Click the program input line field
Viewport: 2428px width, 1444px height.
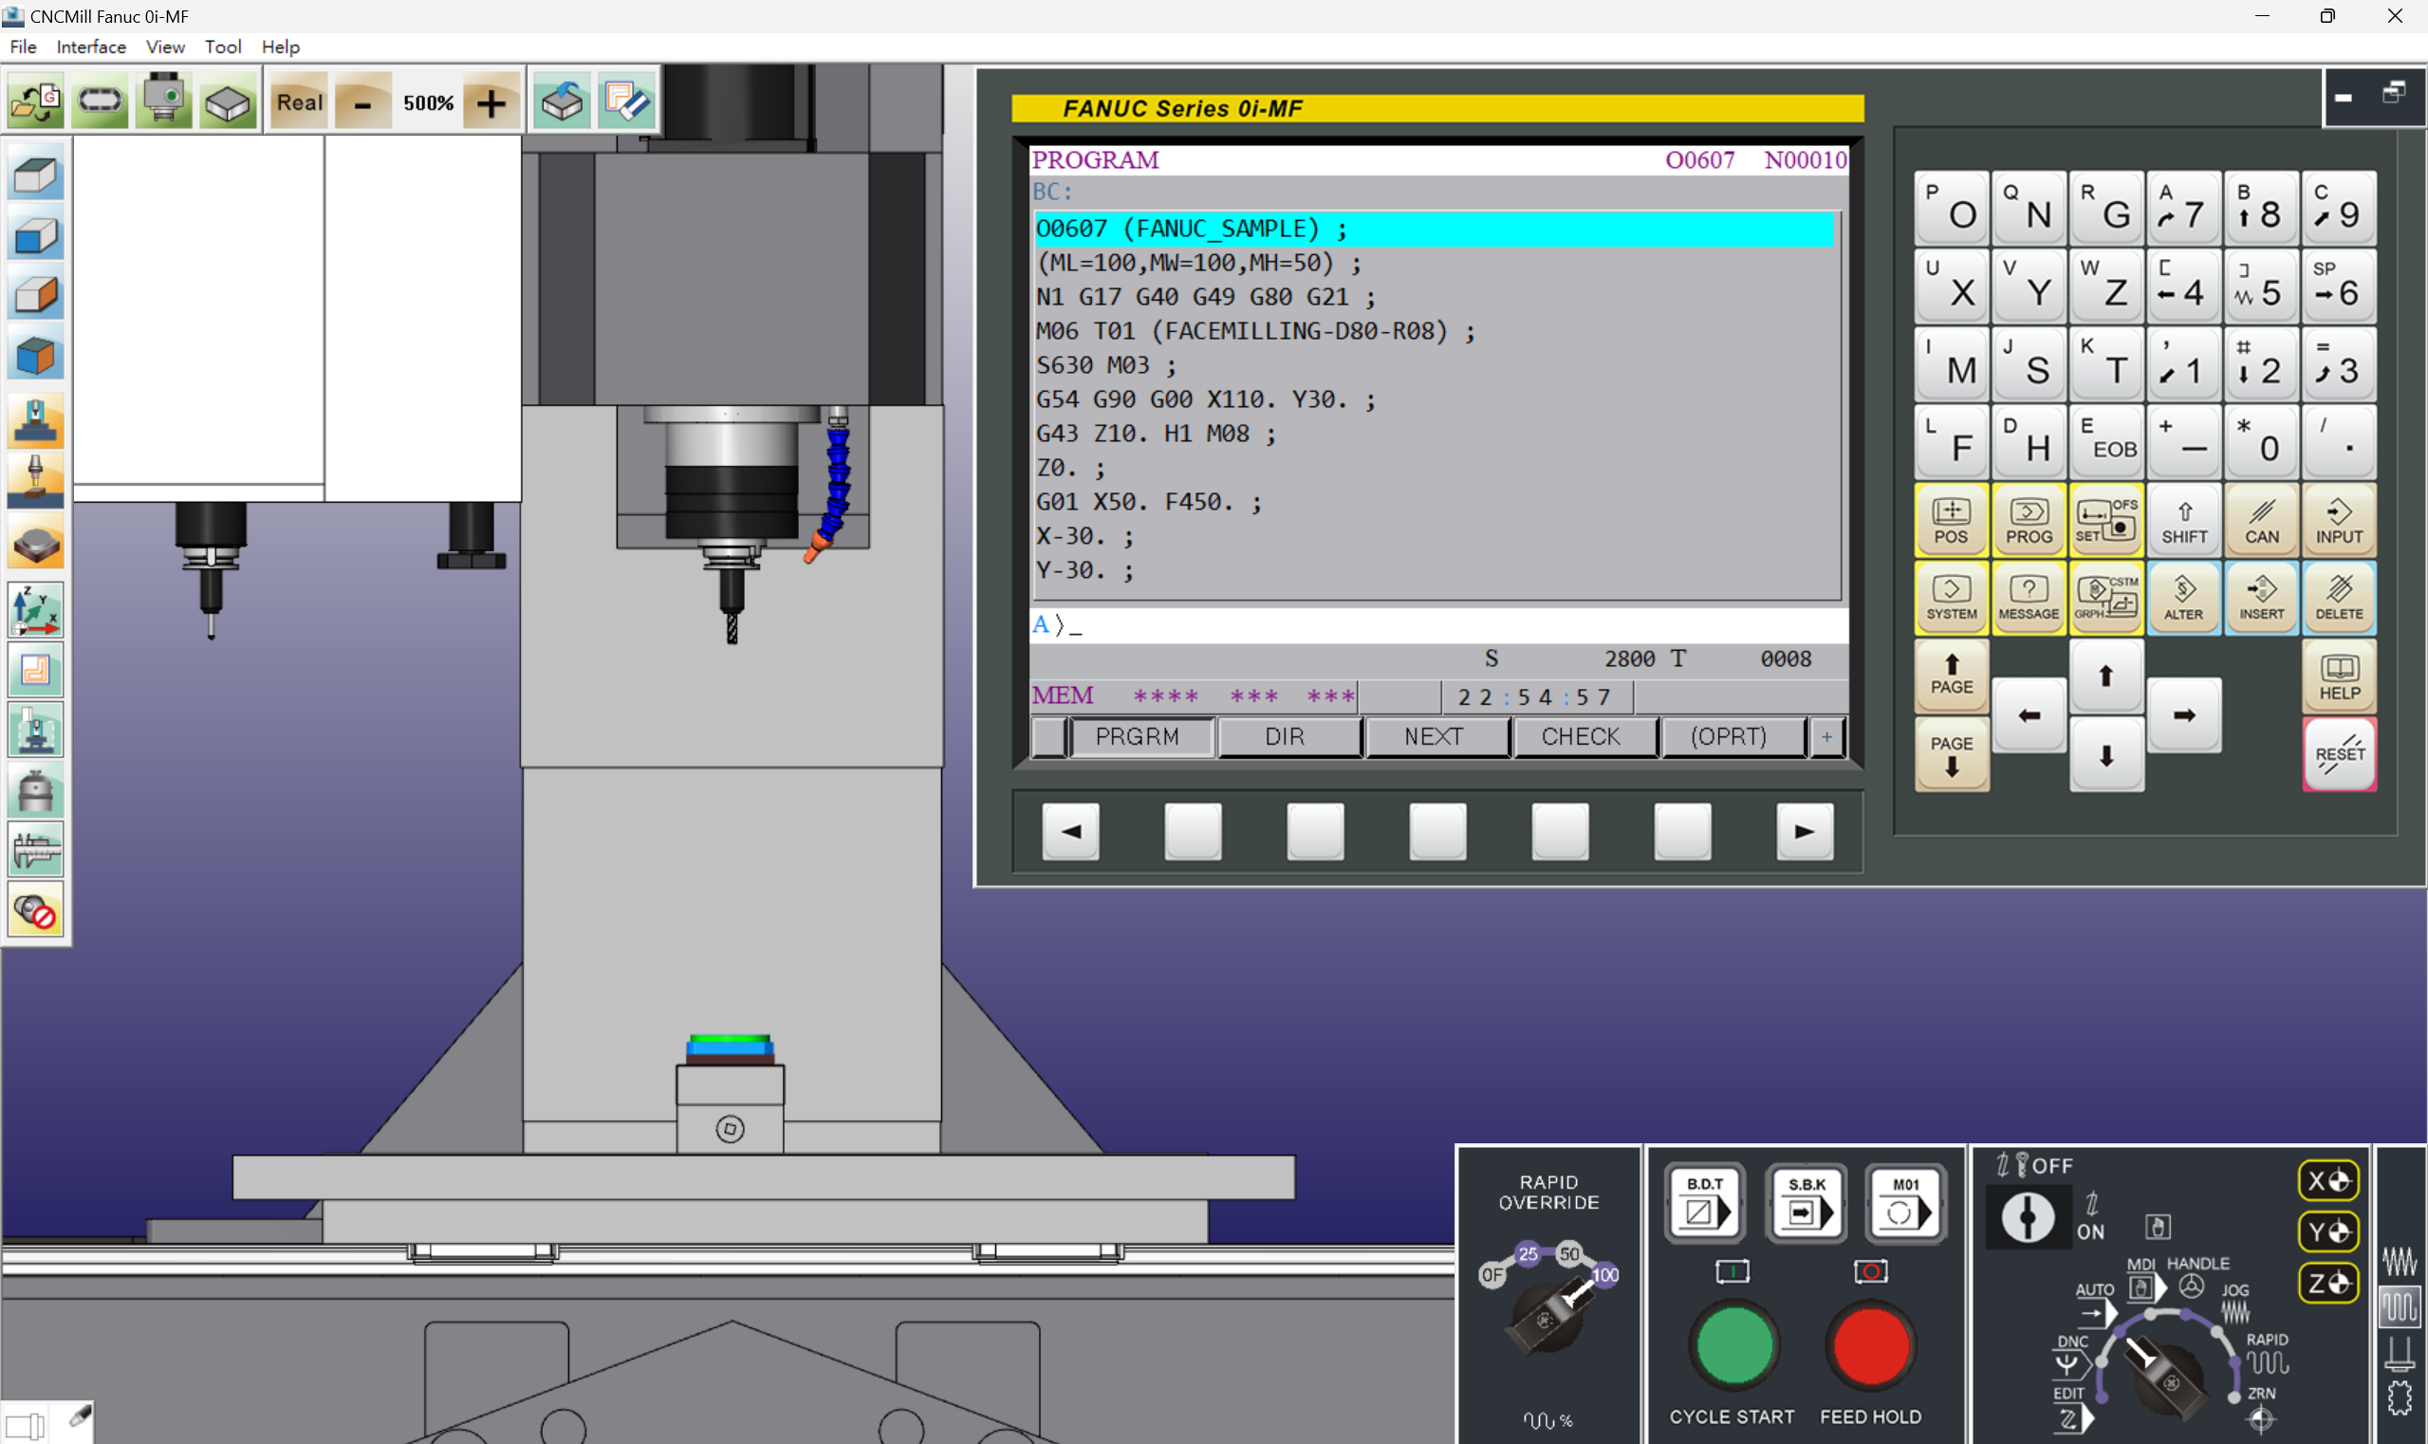pos(1439,624)
